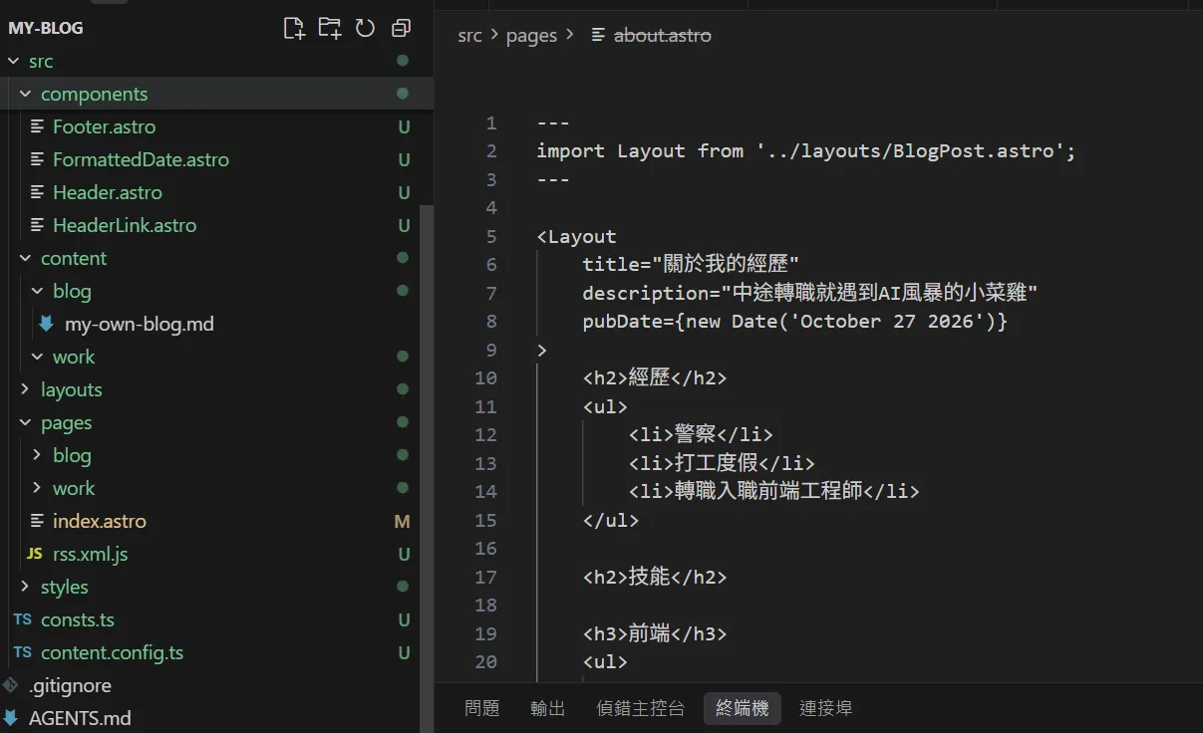The width and height of the screenshot is (1203, 733).
Task: Click the <li>警察</li> code line
Action: pos(701,434)
